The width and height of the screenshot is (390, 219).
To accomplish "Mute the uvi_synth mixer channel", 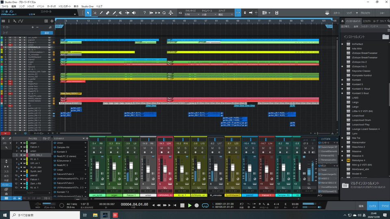I will click(94, 148).
